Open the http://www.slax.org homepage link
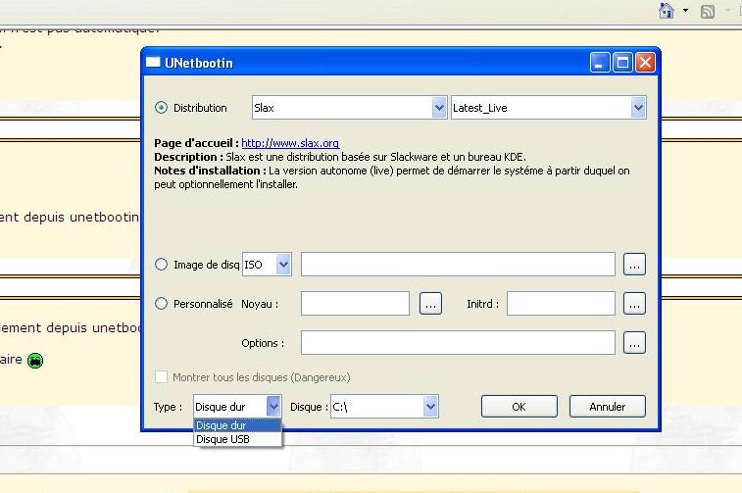Screen dimensions: 742x493 290,143
